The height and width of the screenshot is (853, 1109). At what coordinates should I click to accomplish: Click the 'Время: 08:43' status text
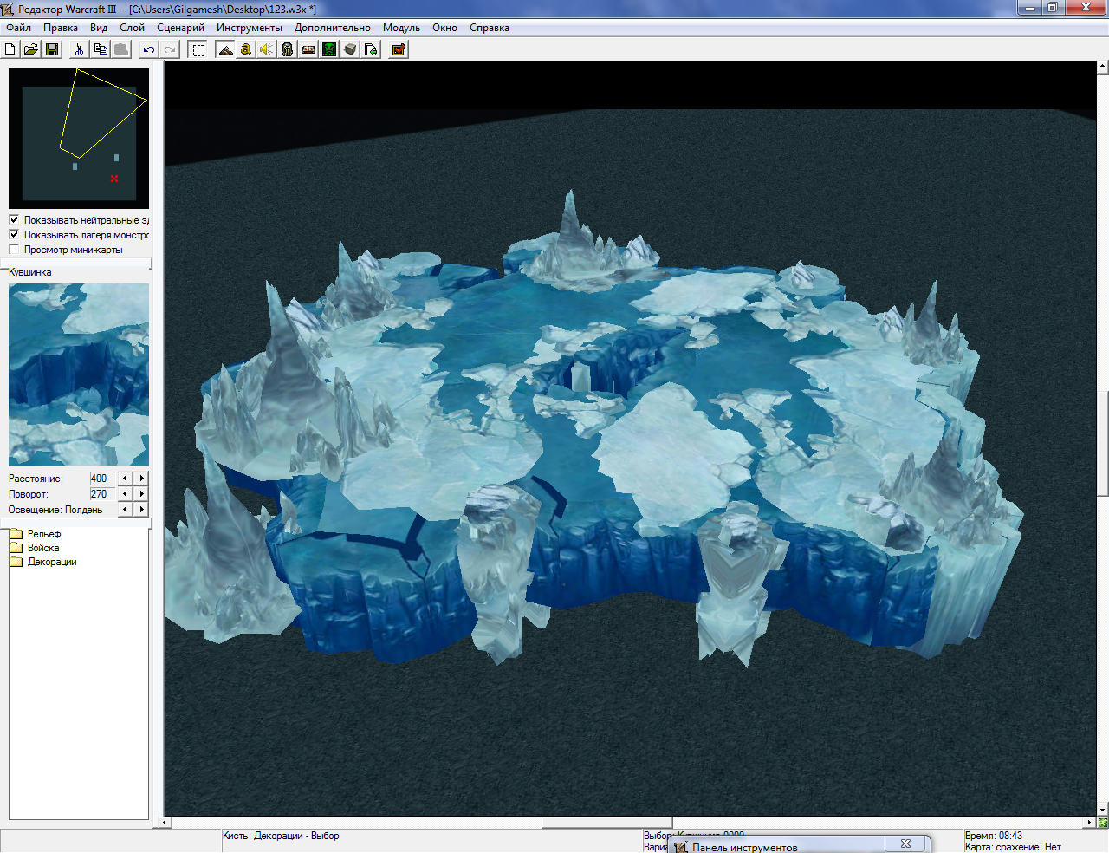click(994, 836)
